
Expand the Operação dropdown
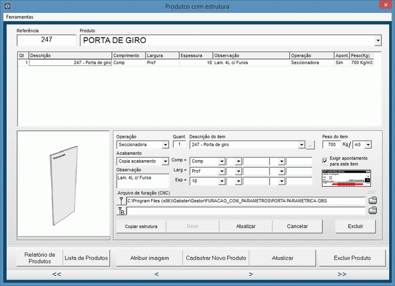point(166,145)
